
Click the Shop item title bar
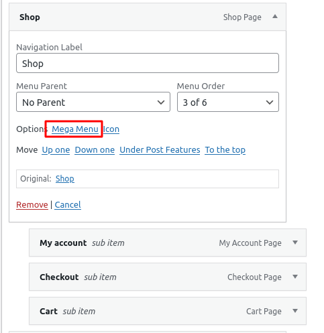148,17
